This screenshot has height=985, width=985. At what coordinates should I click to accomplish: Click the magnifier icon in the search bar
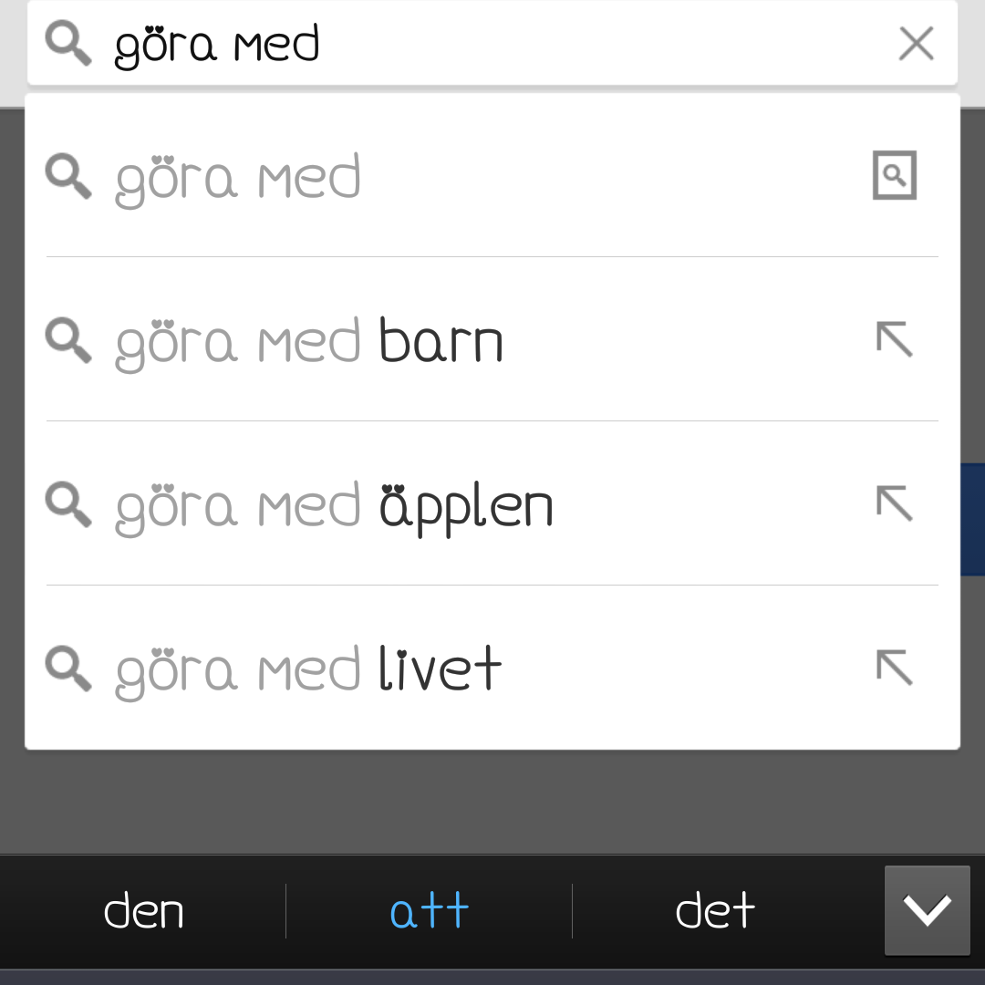click(68, 43)
